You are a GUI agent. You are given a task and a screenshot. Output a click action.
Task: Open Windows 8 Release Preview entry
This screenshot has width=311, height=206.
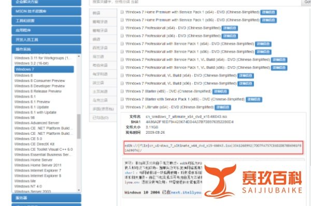[x=38, y=91]
